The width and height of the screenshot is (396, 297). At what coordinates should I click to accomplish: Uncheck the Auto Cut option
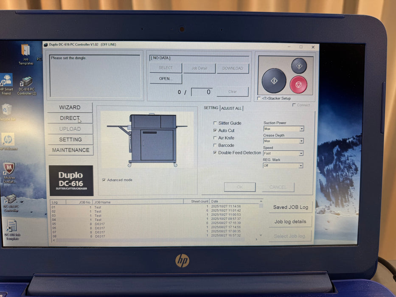(215, 131)
